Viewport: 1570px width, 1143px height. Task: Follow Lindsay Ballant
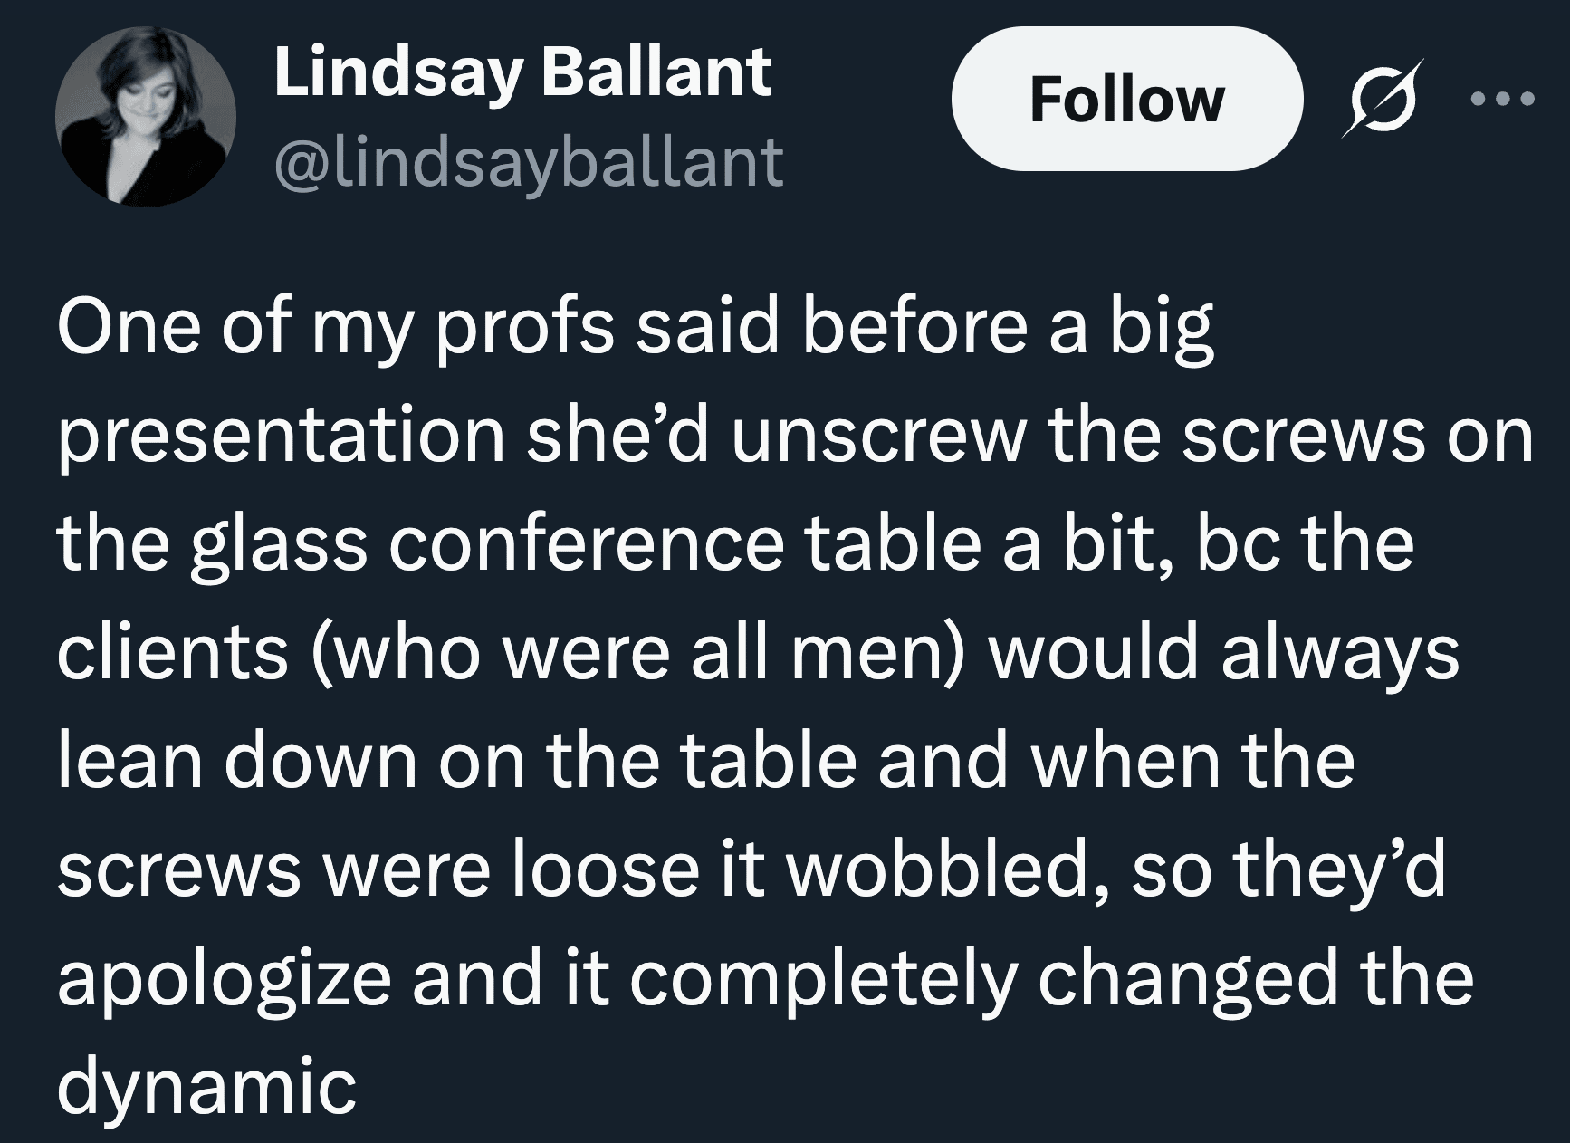[x=1126, y=99]
